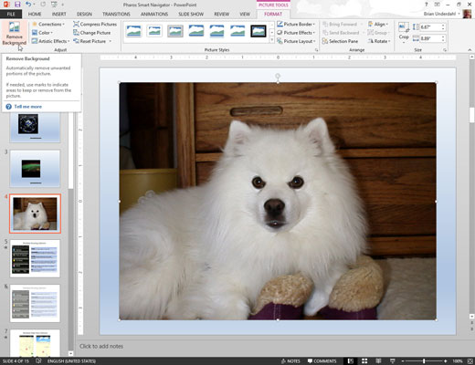Toggle the Notes pane in status bar
The height and width of the screenshot is (365, 475).
click(x=290, y=361)
